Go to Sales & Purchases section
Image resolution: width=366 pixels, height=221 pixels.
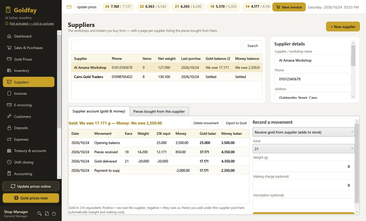(29, 48)
